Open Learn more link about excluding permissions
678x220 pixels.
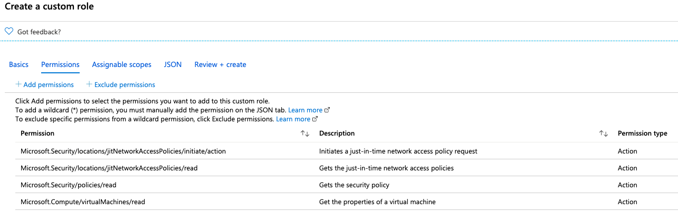pos(293,119)
